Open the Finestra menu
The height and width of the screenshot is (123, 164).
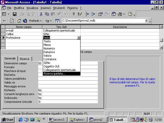pos(72,8)
